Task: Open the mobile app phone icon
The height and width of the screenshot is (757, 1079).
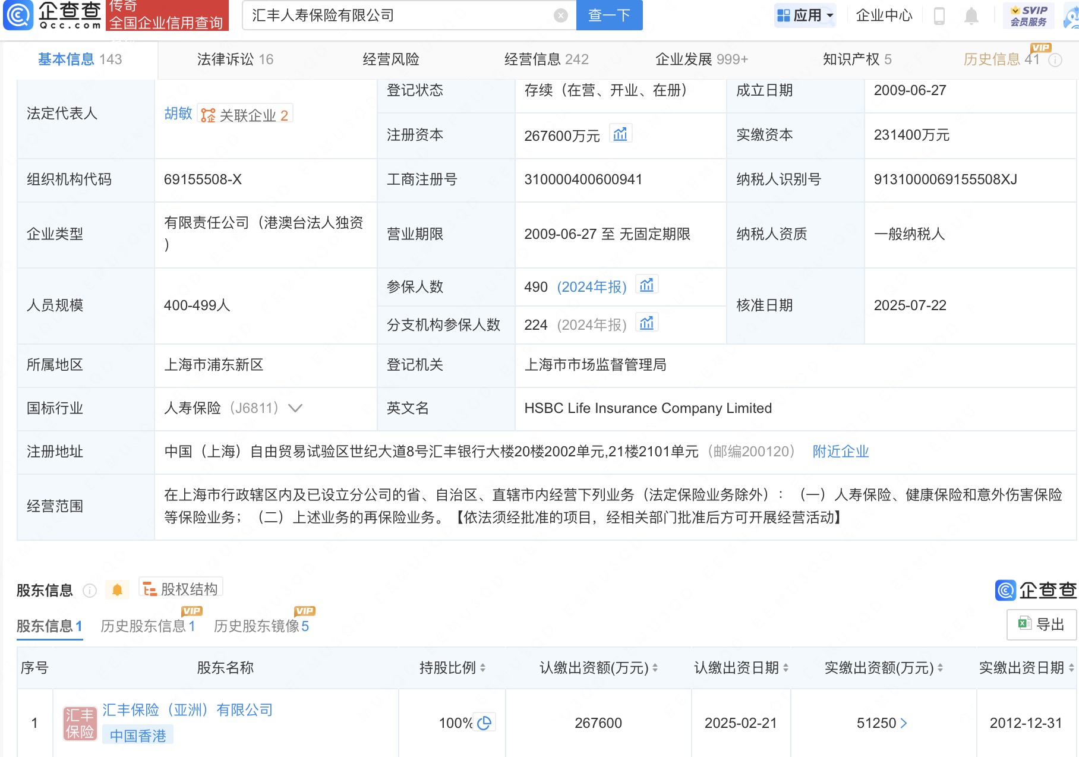Action: 939,15
